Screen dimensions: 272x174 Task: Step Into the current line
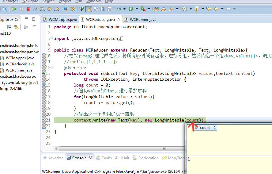coord(42,9)
